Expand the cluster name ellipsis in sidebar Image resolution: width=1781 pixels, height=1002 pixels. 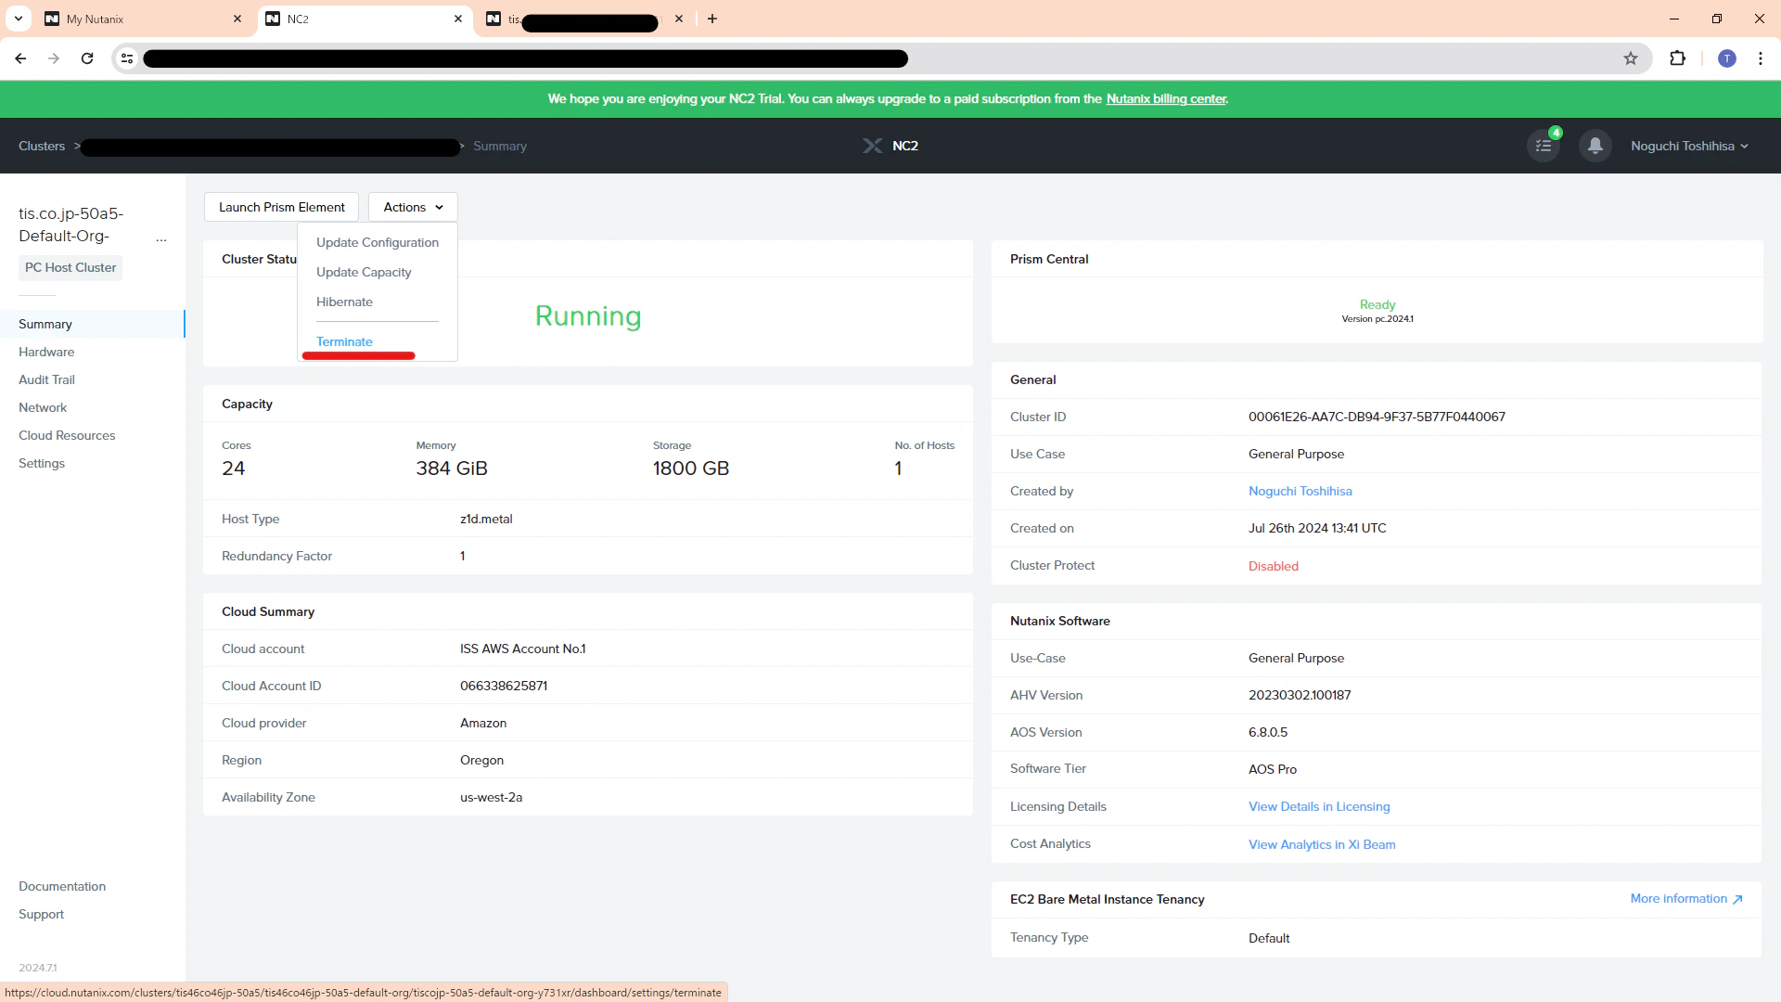point(161,238)
